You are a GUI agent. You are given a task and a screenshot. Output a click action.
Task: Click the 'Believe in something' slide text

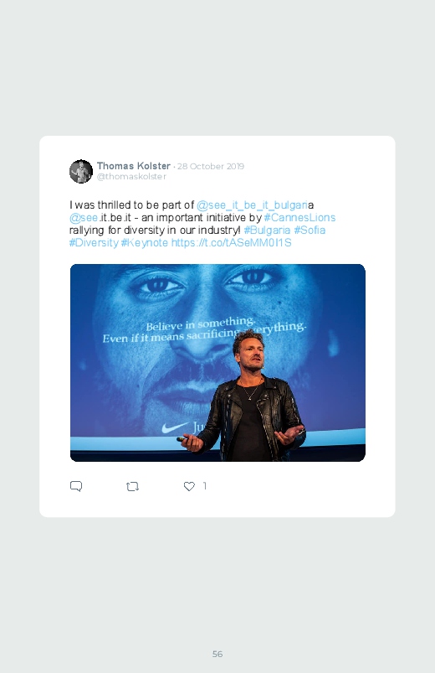tap(201, 324)
